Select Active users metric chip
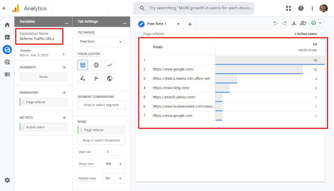The image size is (334, 191). (x=43, y=127)
